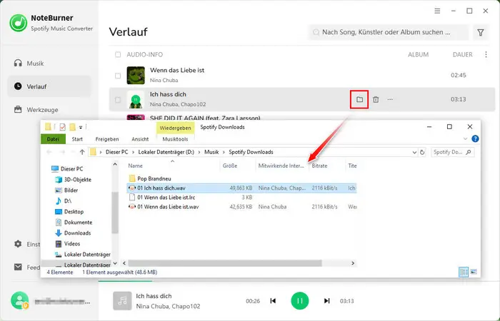Select Dokumente in the navigation tree
500x321 pixels.
tap(74, 223)
